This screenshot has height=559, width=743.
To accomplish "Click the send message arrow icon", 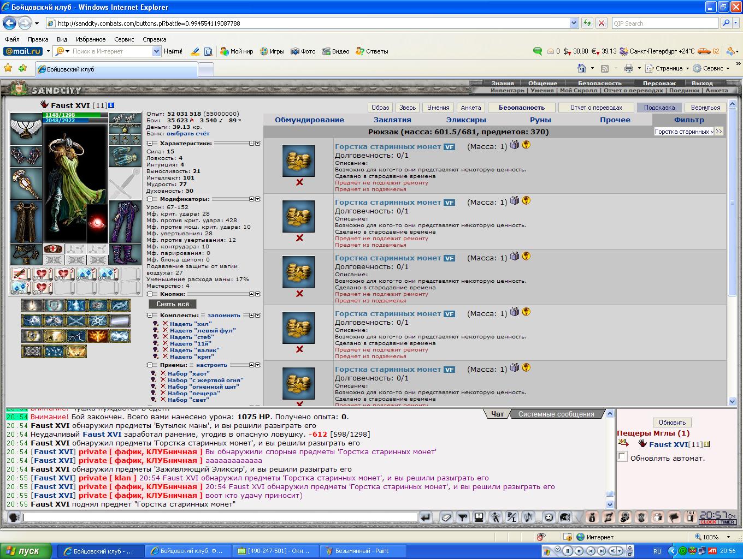I will click(426, 517).
